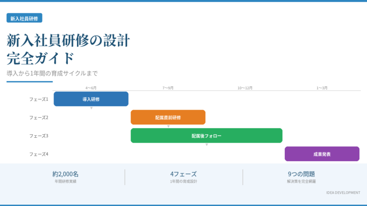Click the green 配属後フォロー bar
367x206 pixels.
point(206,136)
